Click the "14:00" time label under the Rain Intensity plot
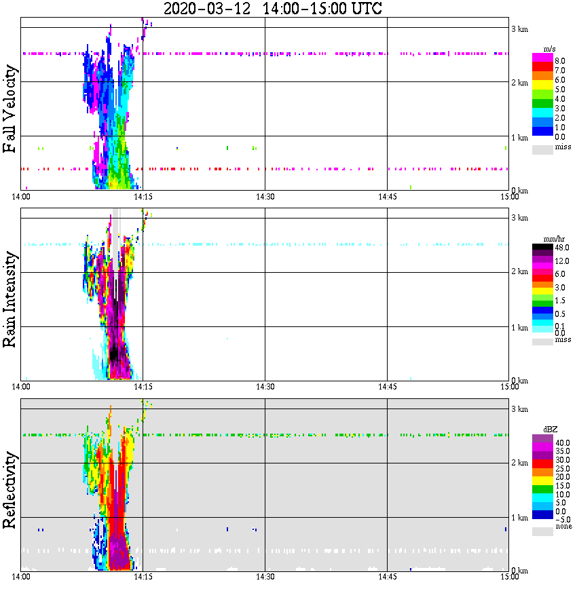577x589 pixels. click(21, 387)
